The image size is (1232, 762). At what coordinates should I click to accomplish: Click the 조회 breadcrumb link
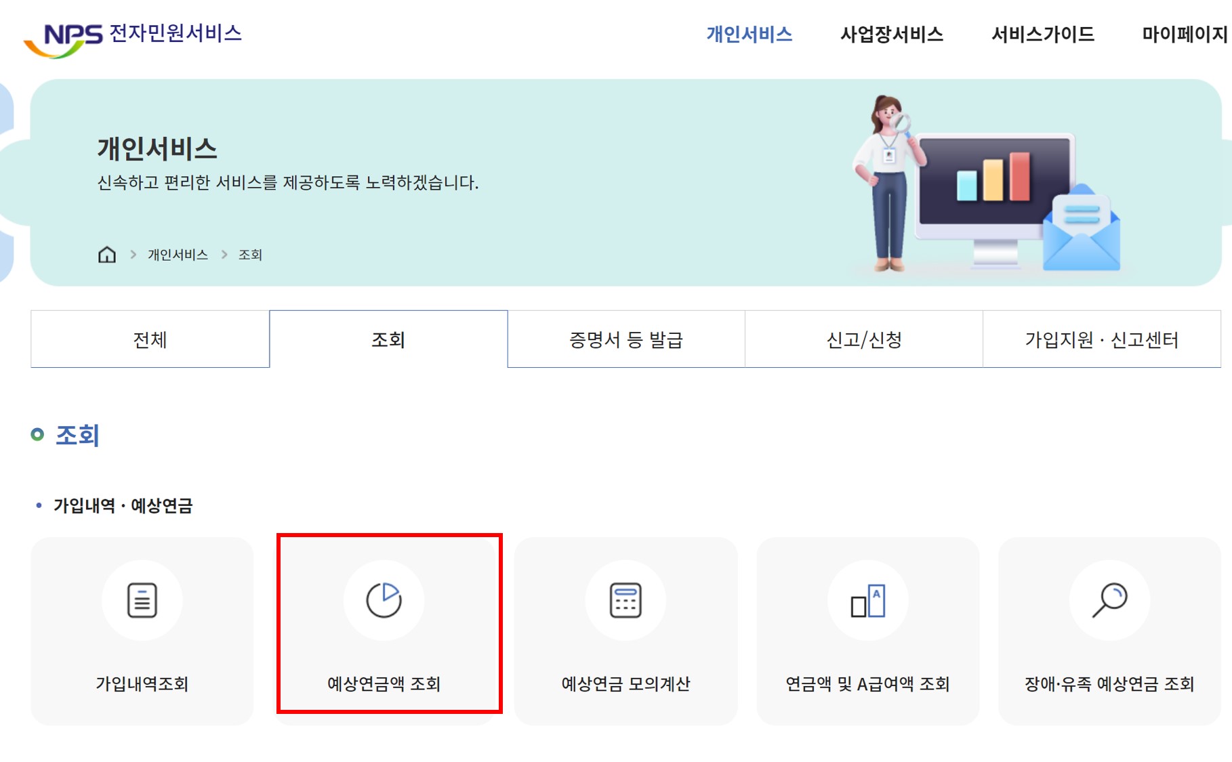pyautogui.click(x=250, y=255)
